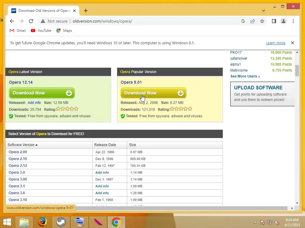Image resolution: width=305 pixels, height=228 pixels.
Task: Select the PKO17 user entry
Action: 236,53
